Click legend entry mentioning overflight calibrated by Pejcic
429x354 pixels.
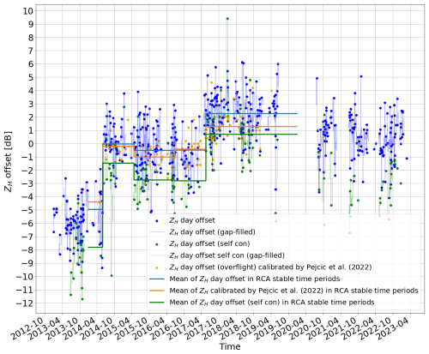270,267
